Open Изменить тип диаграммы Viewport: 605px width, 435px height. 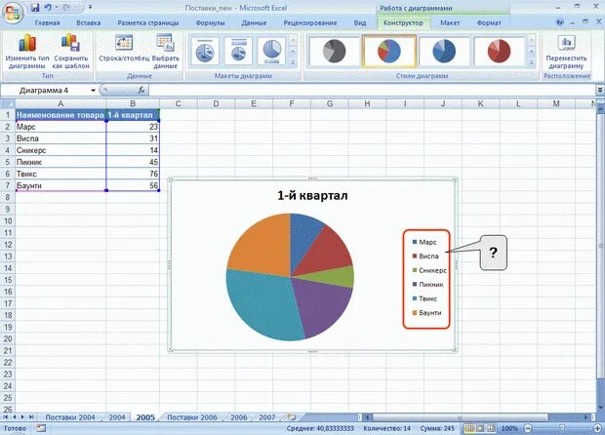(x=27, y=52)
